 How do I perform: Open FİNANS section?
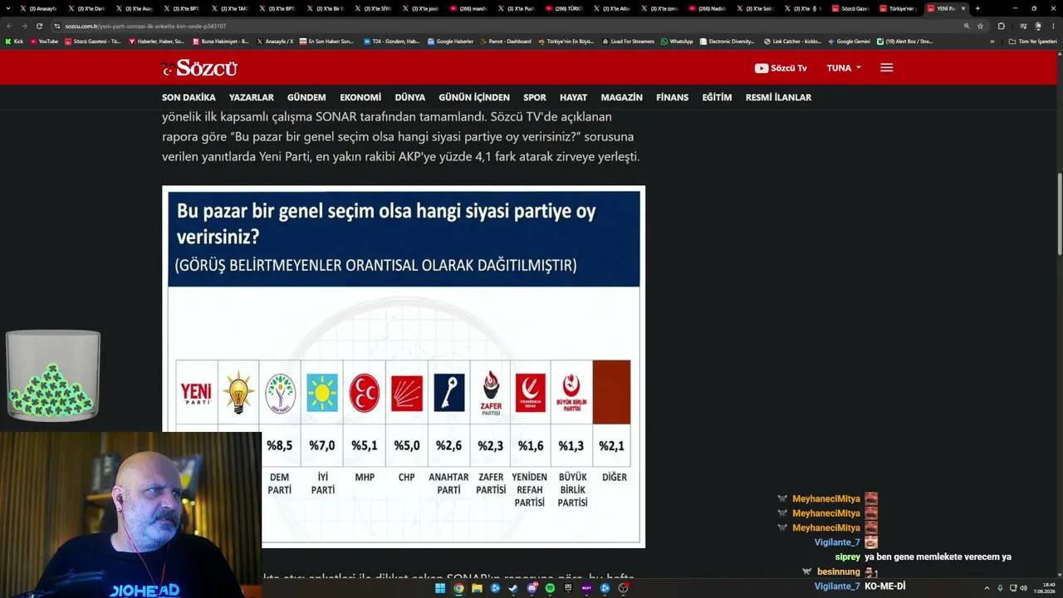pos(672,97)
